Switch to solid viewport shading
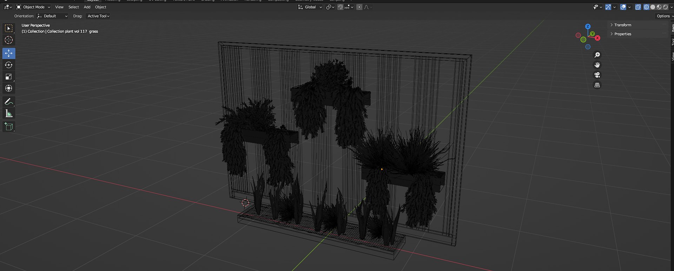 (x=653, y=7)
